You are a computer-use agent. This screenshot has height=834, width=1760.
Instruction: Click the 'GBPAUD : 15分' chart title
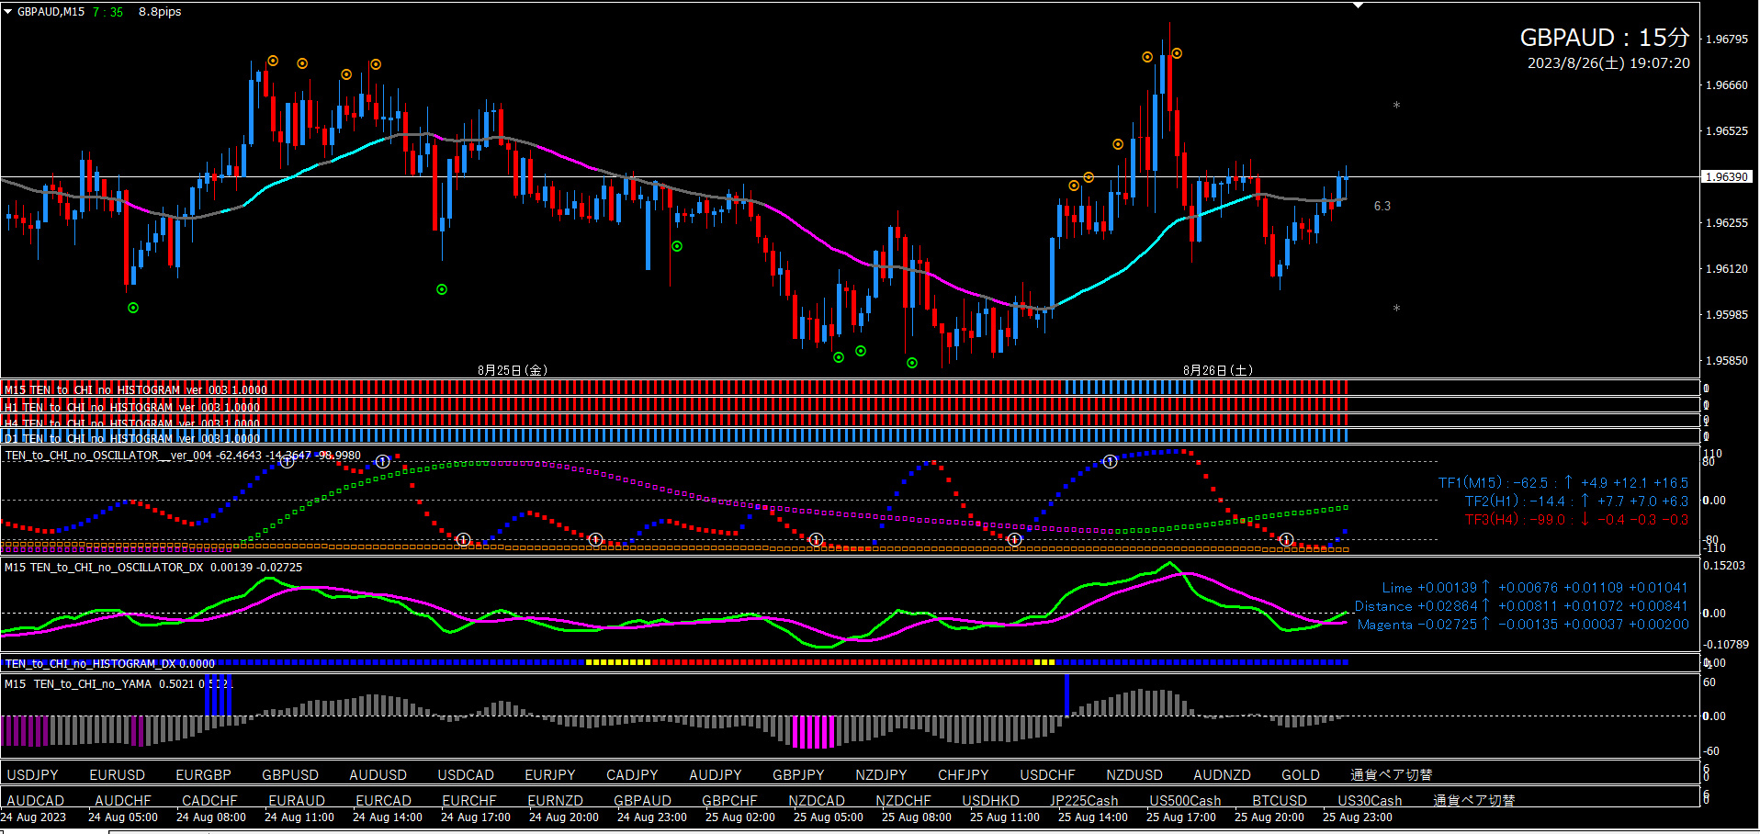click(1605, 38)
